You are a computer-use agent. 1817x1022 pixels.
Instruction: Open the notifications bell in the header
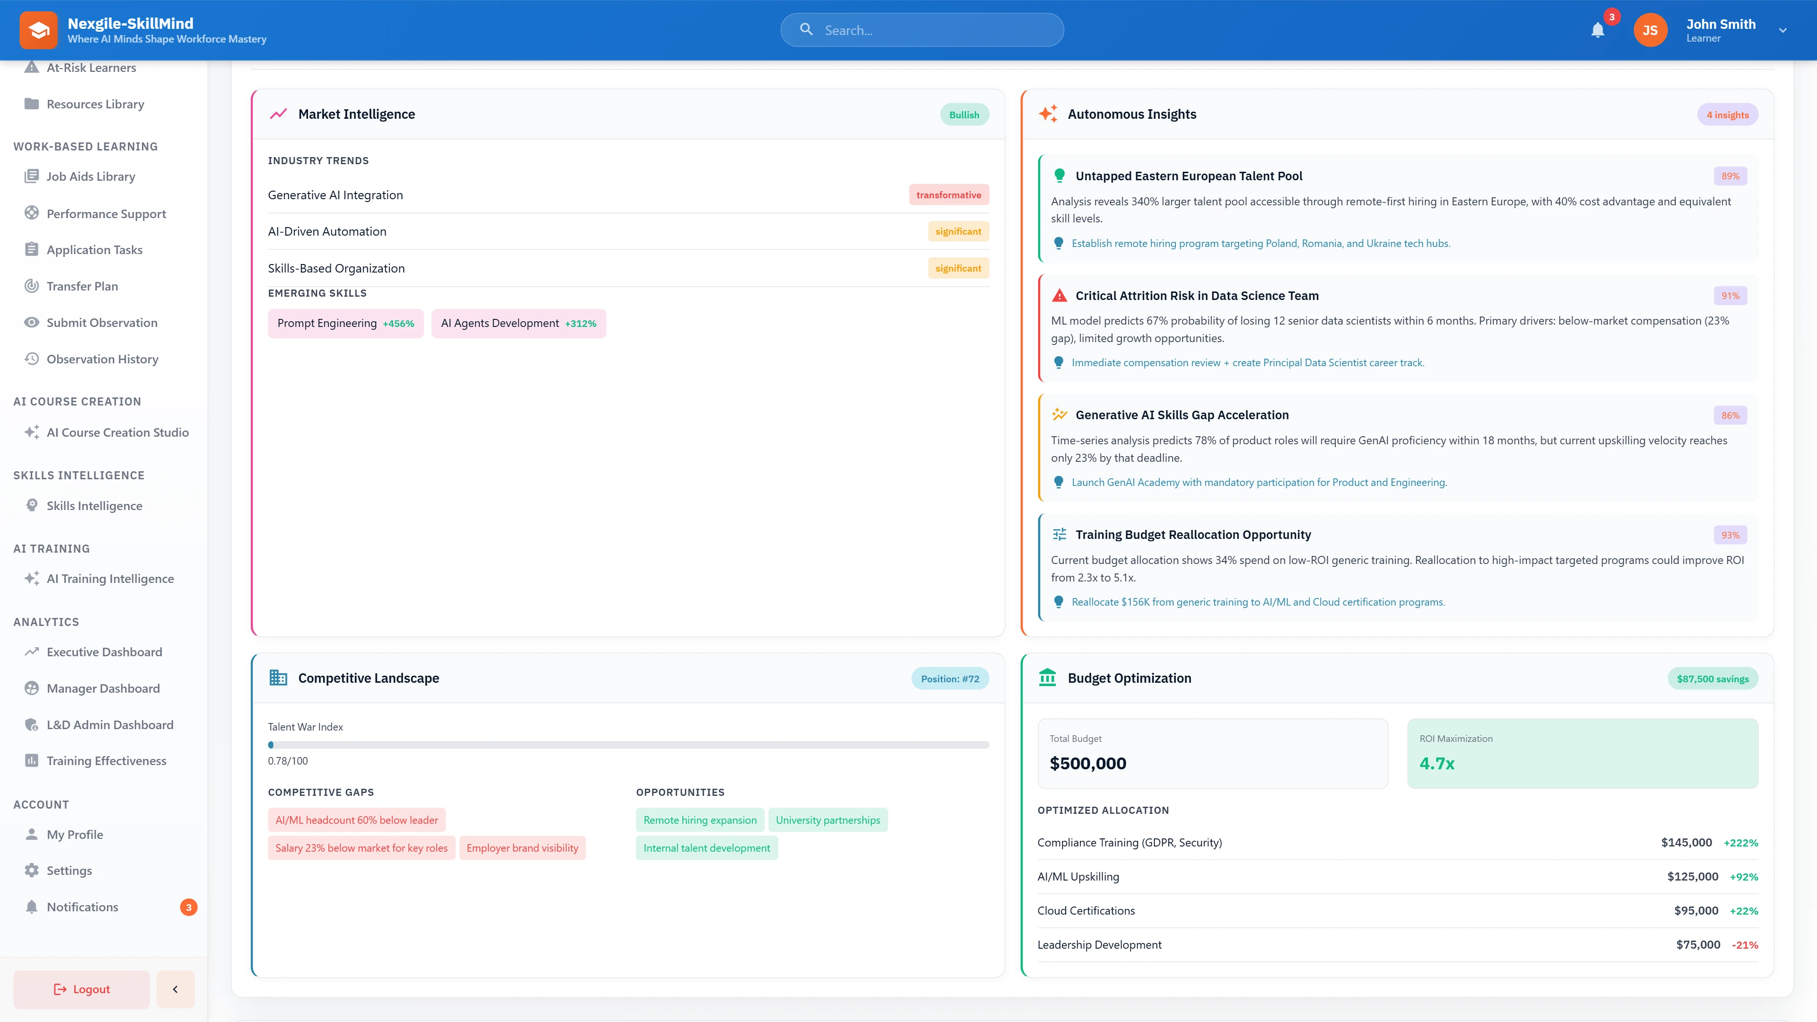pos(1597,30)
